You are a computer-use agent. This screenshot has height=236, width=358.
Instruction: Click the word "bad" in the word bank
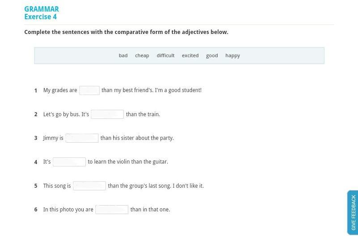click(123, 56)
